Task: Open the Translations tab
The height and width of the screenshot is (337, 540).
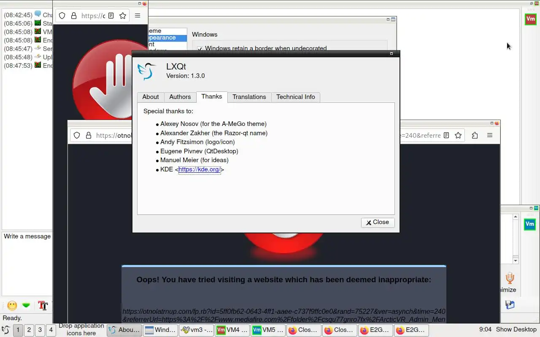Action: point(249,97)
